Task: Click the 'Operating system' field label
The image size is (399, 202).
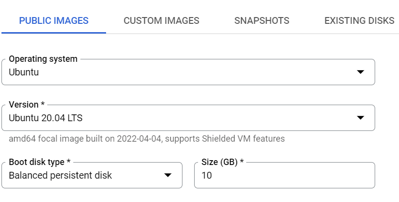Action: tap(43, 59)
